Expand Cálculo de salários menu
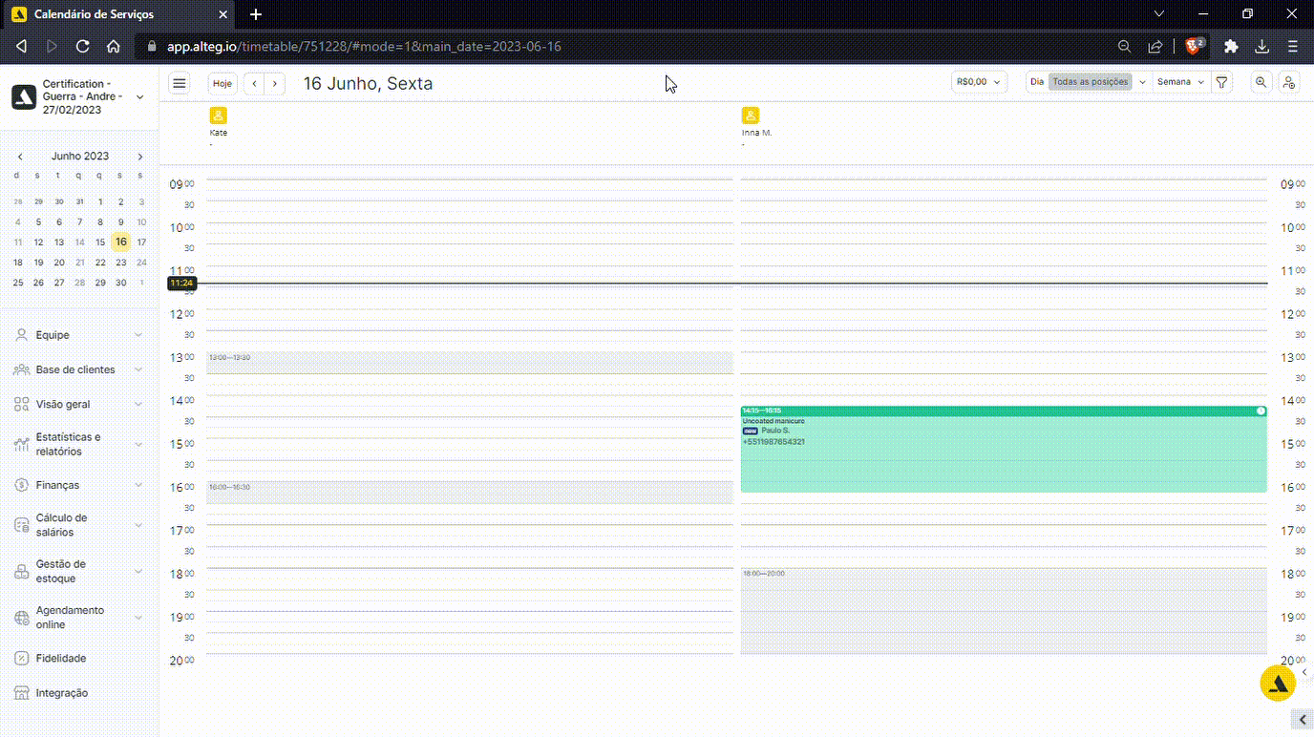This screenshot has width=1314, height=737. coord(79,525)
